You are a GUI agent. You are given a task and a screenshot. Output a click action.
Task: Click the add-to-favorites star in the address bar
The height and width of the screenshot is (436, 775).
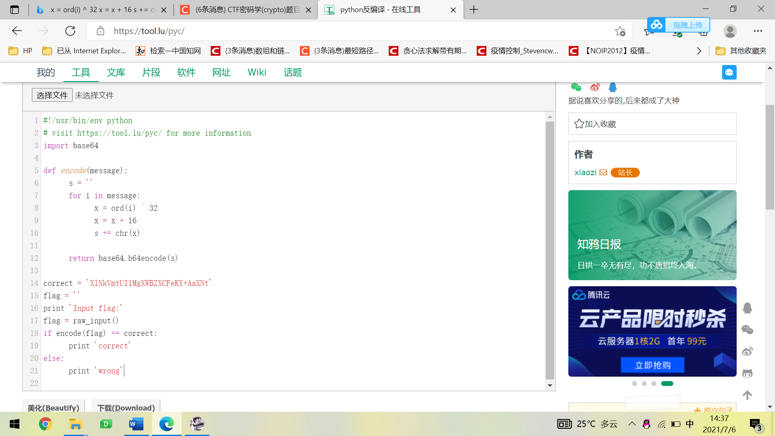tap(620, 31)
